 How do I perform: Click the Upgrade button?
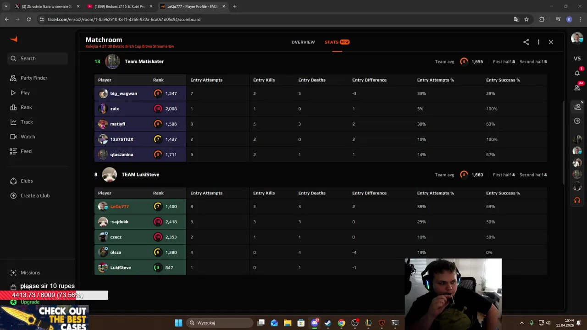coord(26,302)
